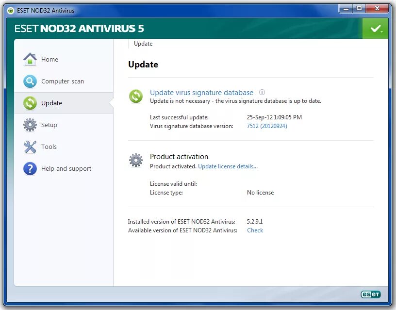Click the Product activated status text
The height and width of the screenshot is (310, 396).
click(x=173, y=166)
